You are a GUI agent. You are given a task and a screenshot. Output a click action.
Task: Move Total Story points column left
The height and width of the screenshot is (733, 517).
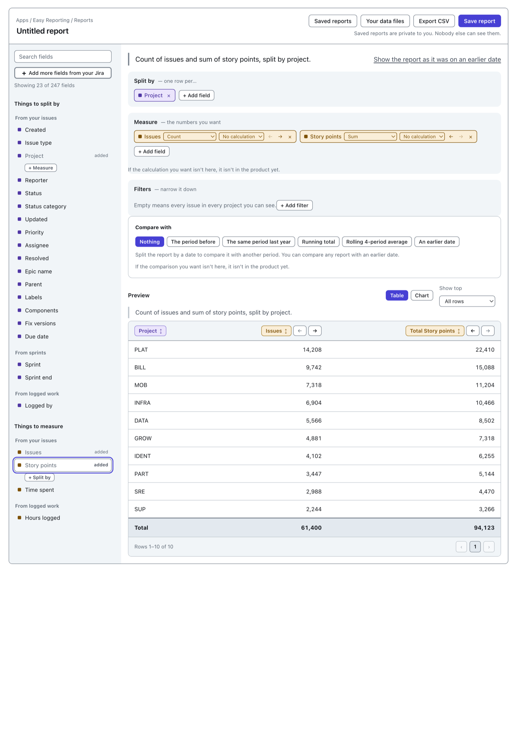pos(473,331)
